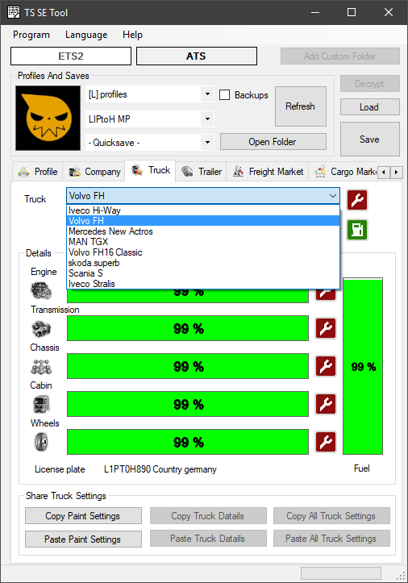Open the Language menu
This screenshot has height=583, width=408.
[86, 35]
